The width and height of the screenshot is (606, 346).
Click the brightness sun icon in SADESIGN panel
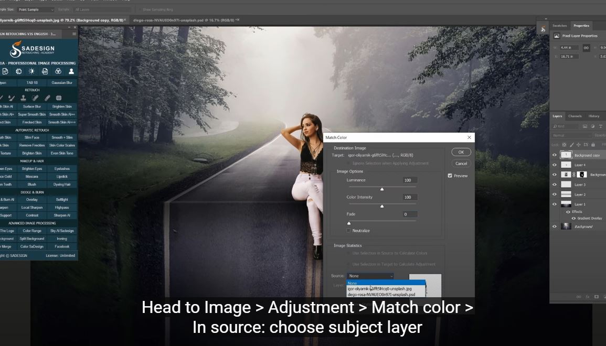(31, 71)
